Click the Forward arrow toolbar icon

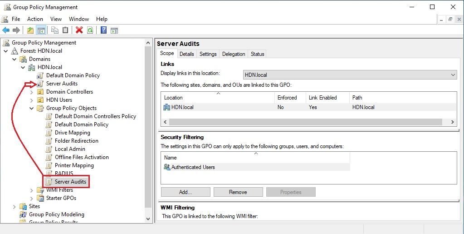click(16, 30)
